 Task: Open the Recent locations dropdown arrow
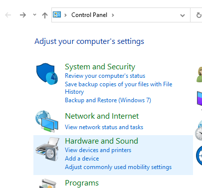tap(34, 15)
